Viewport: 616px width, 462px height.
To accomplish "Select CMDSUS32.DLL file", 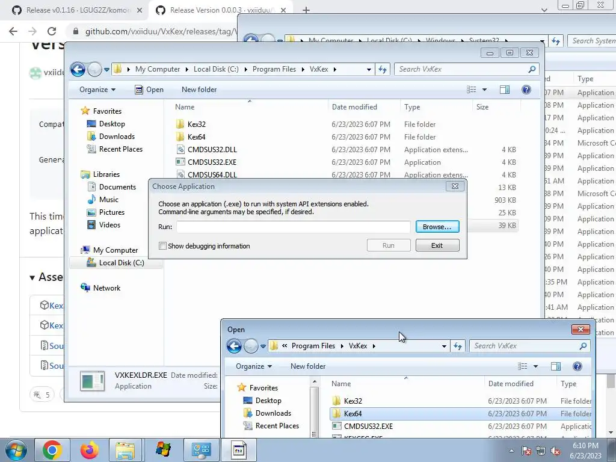I will tap(212, 150).
